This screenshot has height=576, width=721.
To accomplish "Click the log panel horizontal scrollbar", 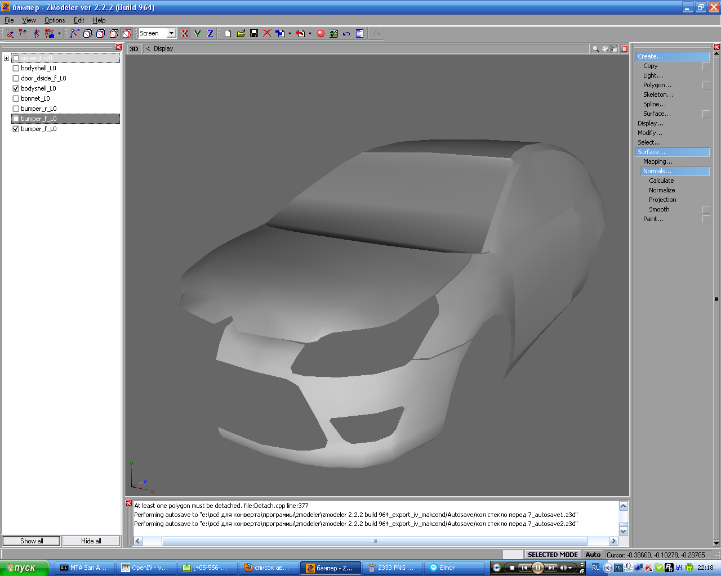I will pos(374,541).
